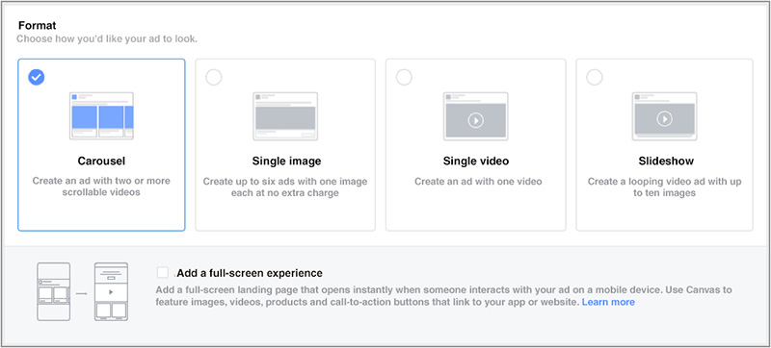Click the right full-screen phone illustration

point(111,291)
